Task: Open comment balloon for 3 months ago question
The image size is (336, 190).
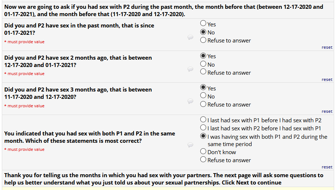Action: pos(190,101)
